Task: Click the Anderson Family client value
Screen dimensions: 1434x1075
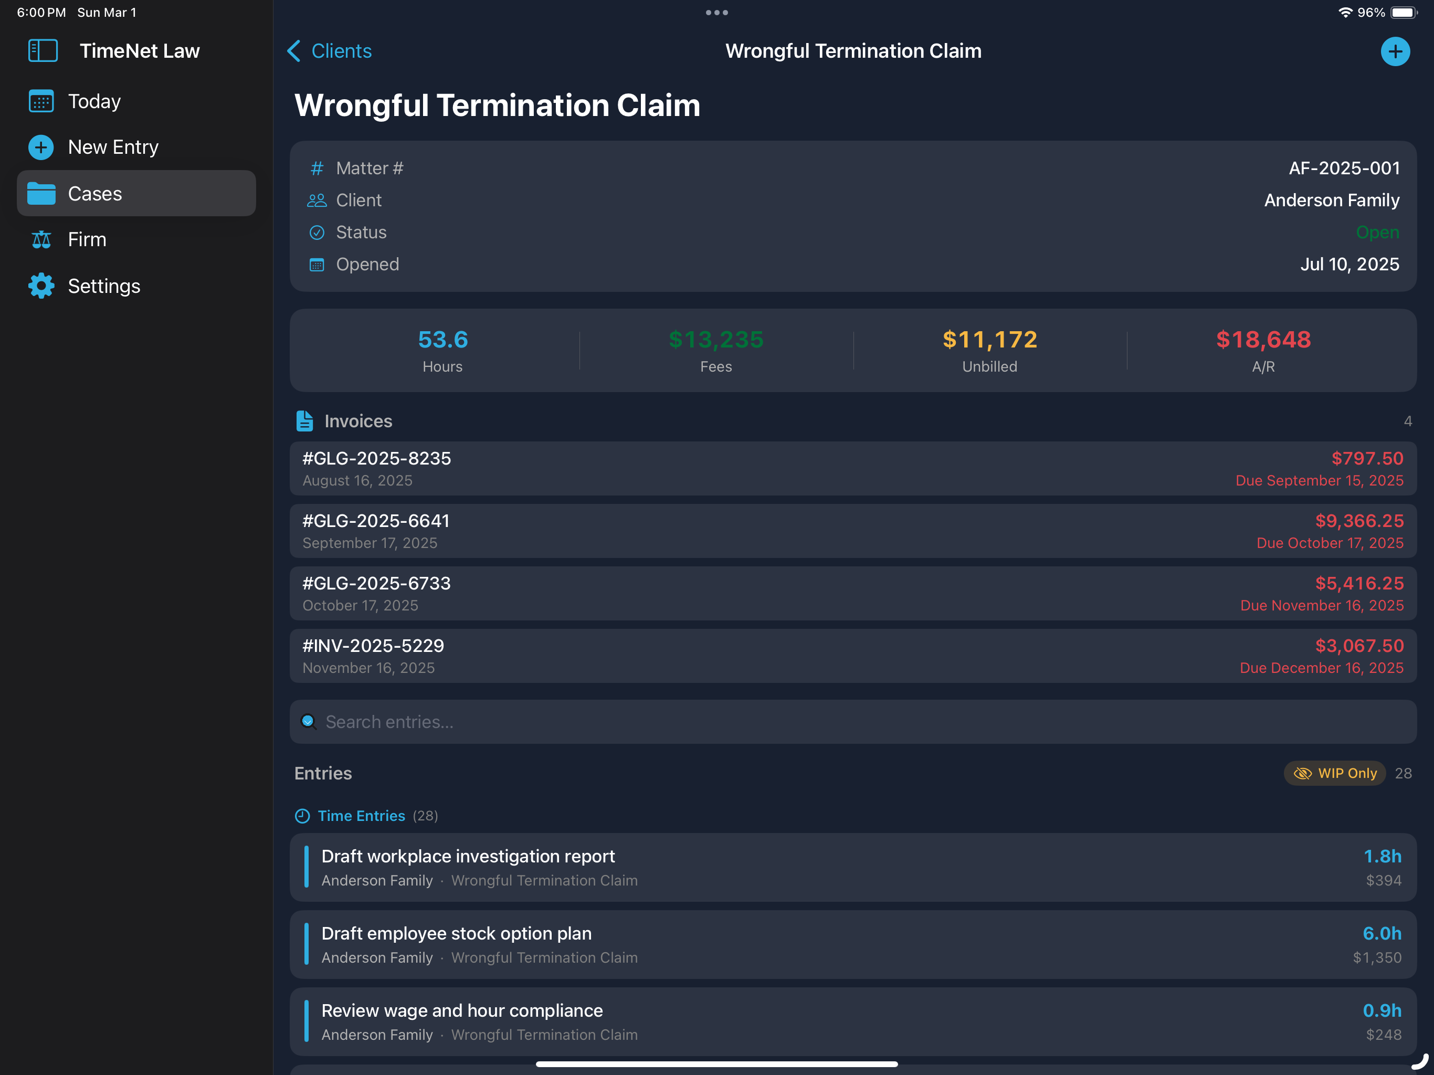Action: pos(1332,201)
